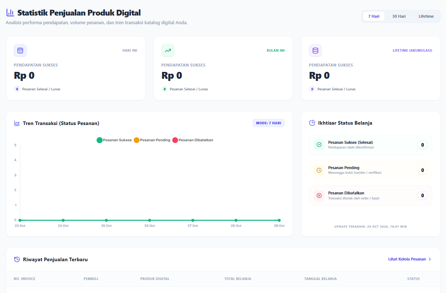The height and width of the screenshot is (293, 446).
Task: Click the MODE: 7 HARI badge
Action: tap(268, 123)
